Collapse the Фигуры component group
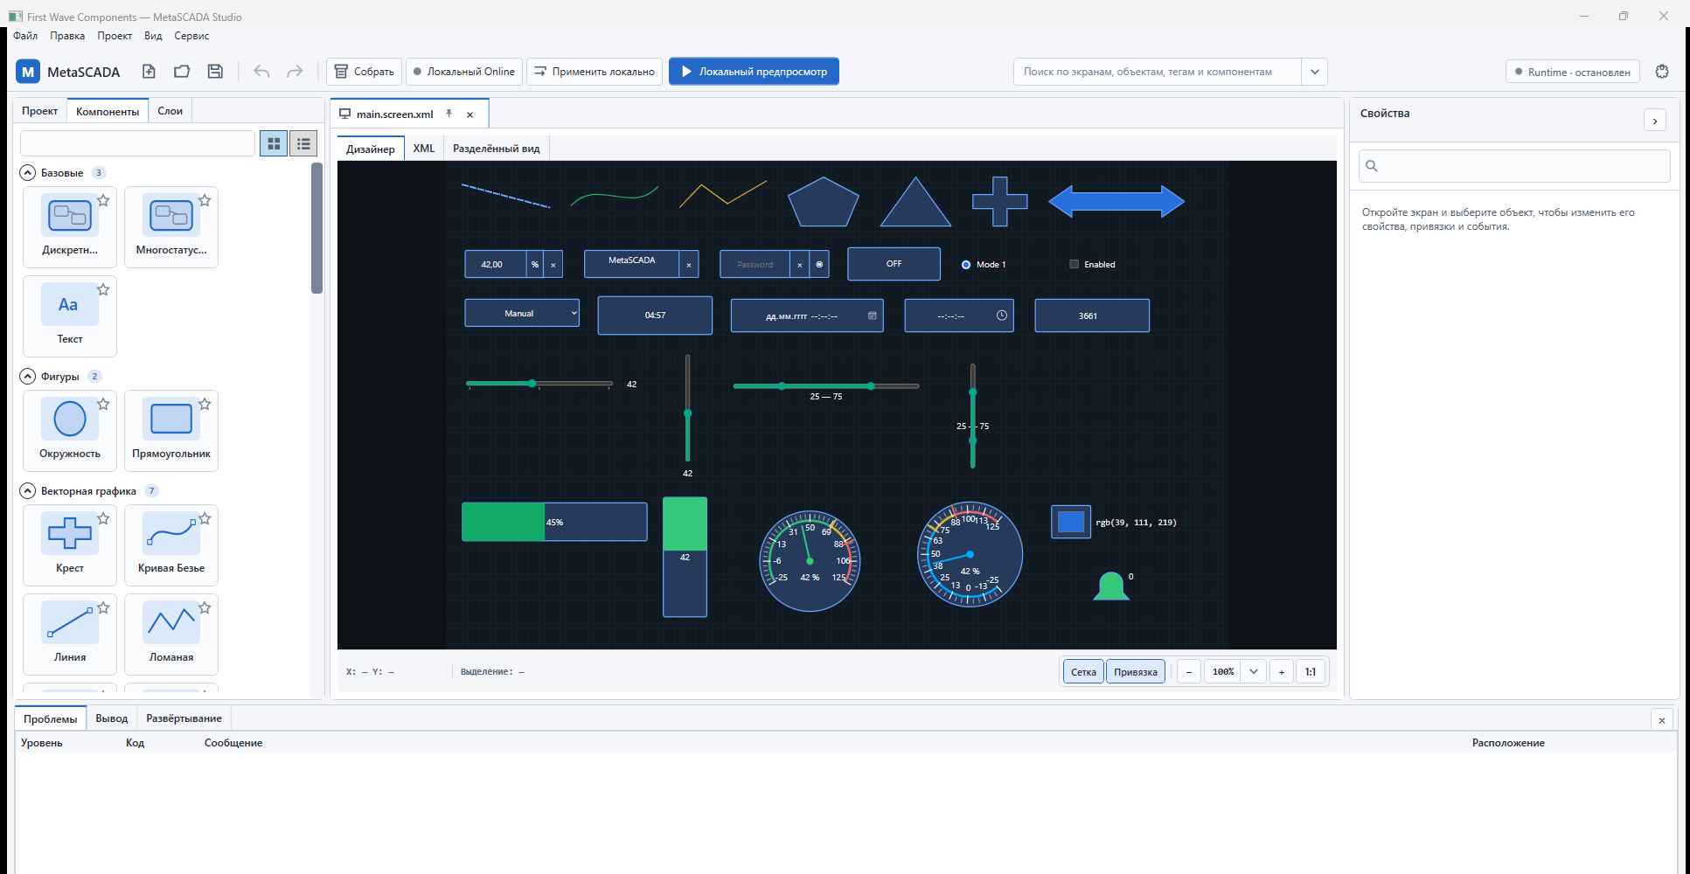 (28, 377)
